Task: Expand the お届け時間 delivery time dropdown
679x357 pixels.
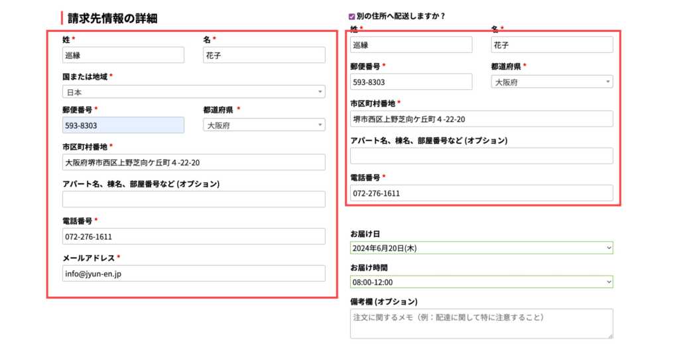Action: click(x=481, y=281)
